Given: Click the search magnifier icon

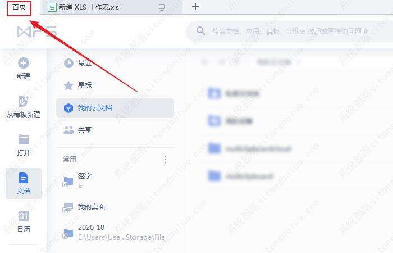Looking at the screenshot, I should [x=201, y=31].
